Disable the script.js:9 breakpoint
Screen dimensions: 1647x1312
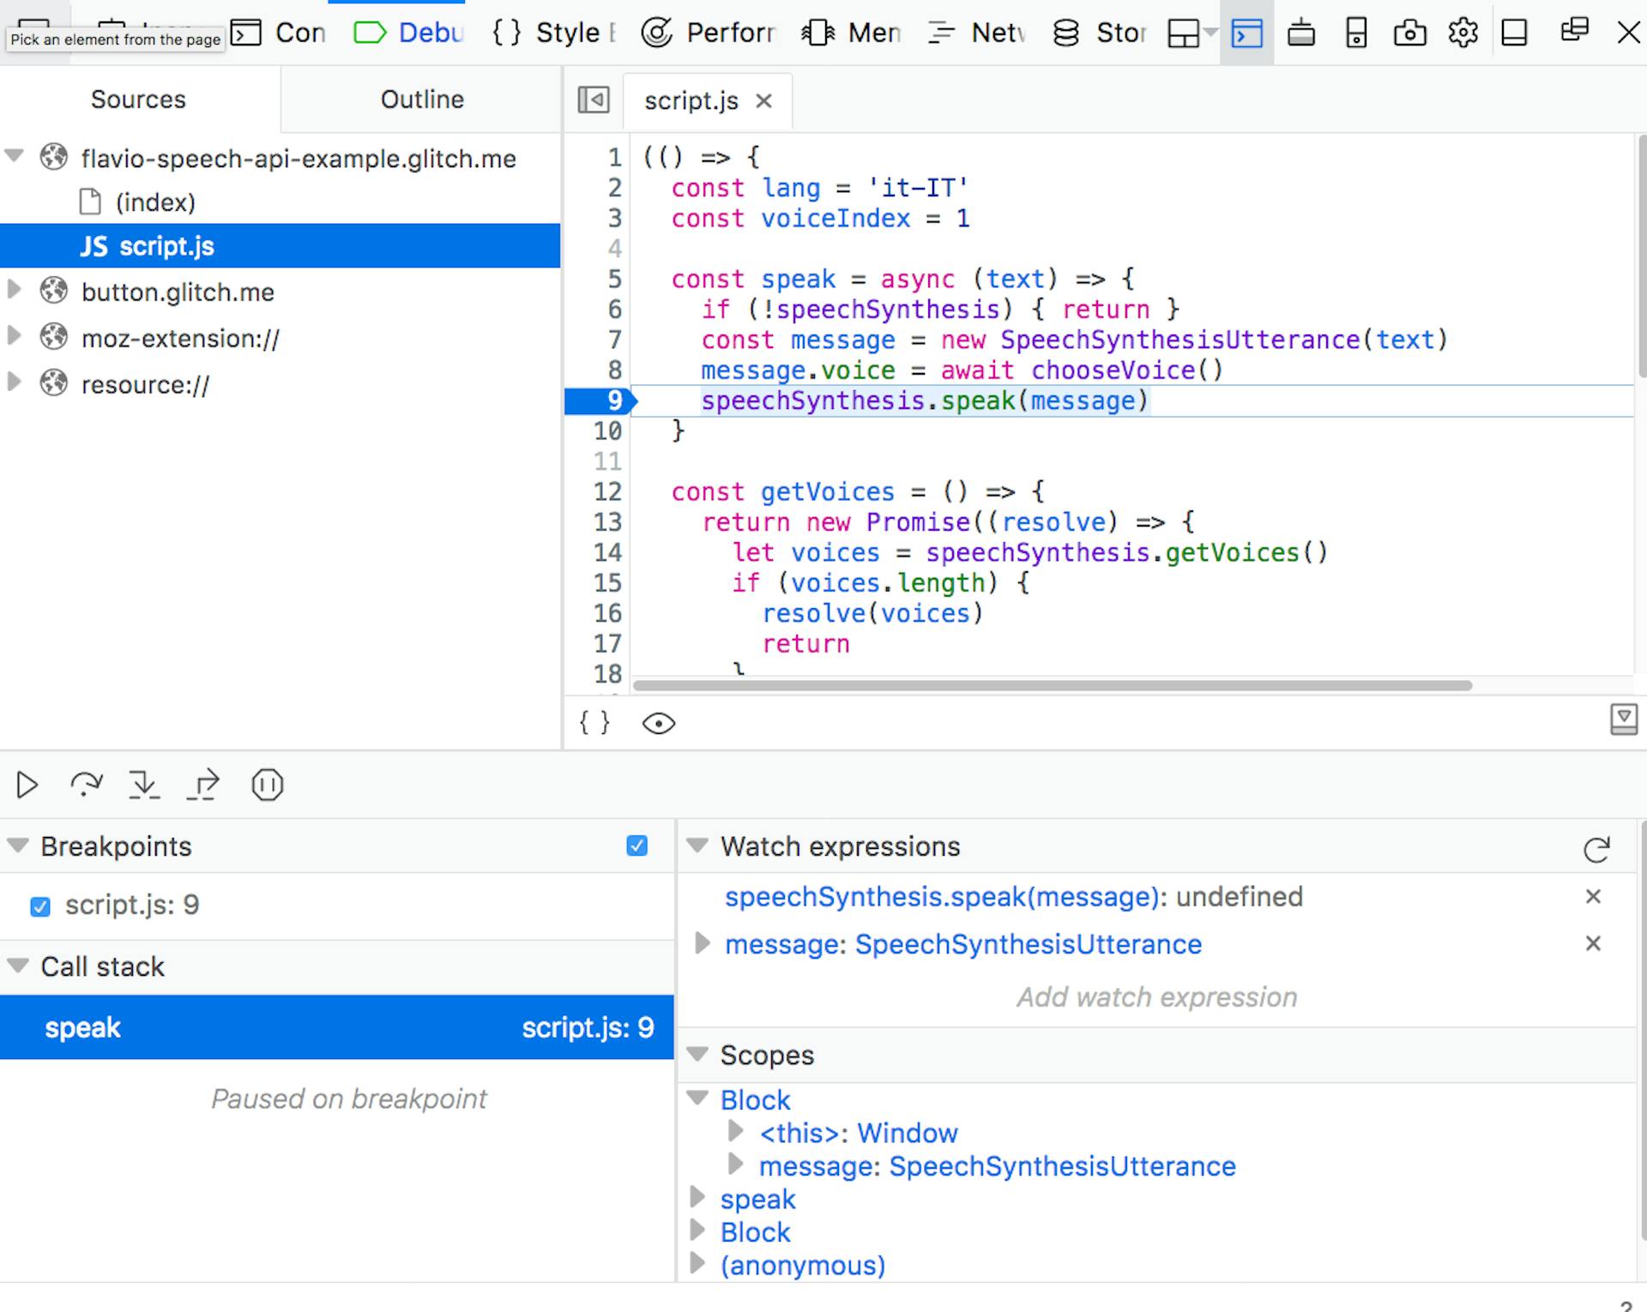click(40, 906)
